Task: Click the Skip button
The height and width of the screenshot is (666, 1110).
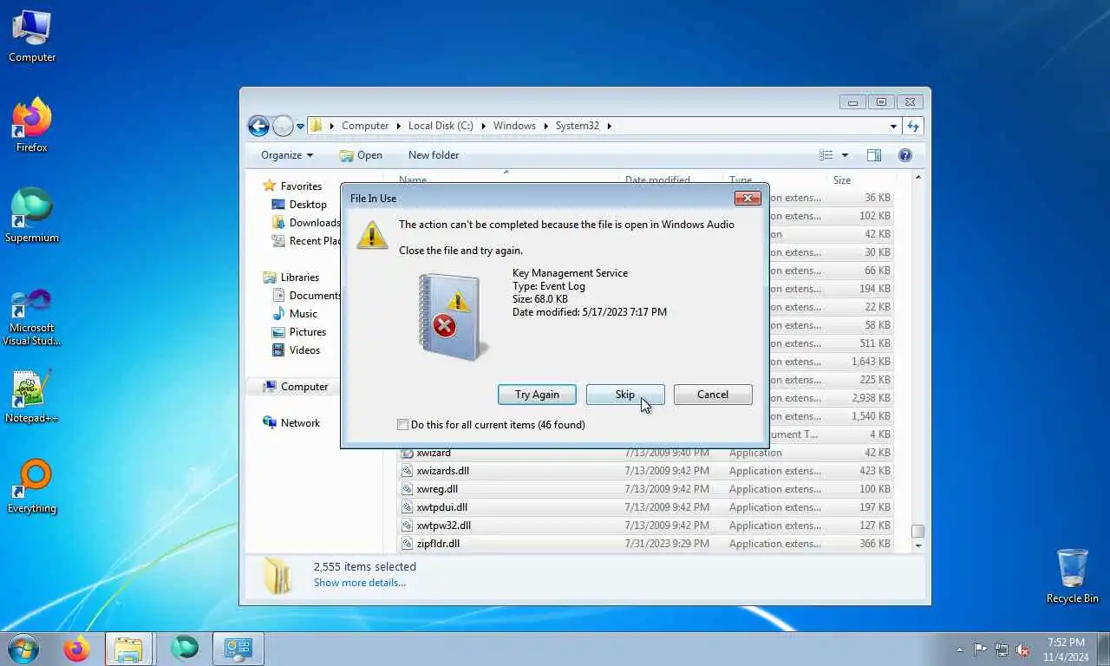Action: 625,395
